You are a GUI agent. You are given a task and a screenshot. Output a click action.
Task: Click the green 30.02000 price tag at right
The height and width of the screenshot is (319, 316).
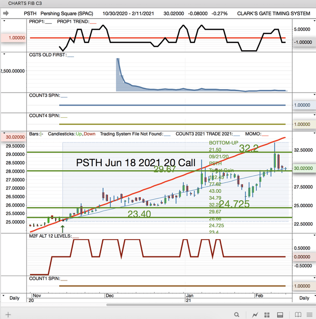pos(304,168)
